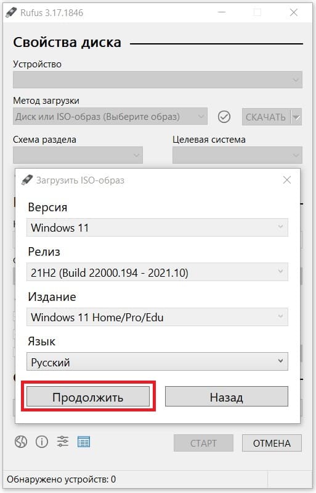Click the Назад button
Viewport: 316px width, 493px height.
point(226,397)
